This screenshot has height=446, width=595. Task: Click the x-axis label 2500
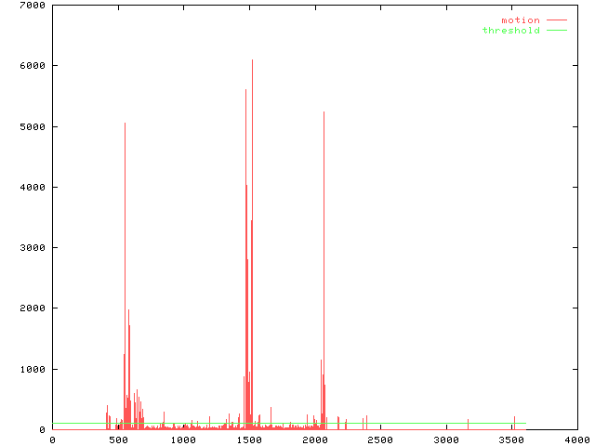379,439
